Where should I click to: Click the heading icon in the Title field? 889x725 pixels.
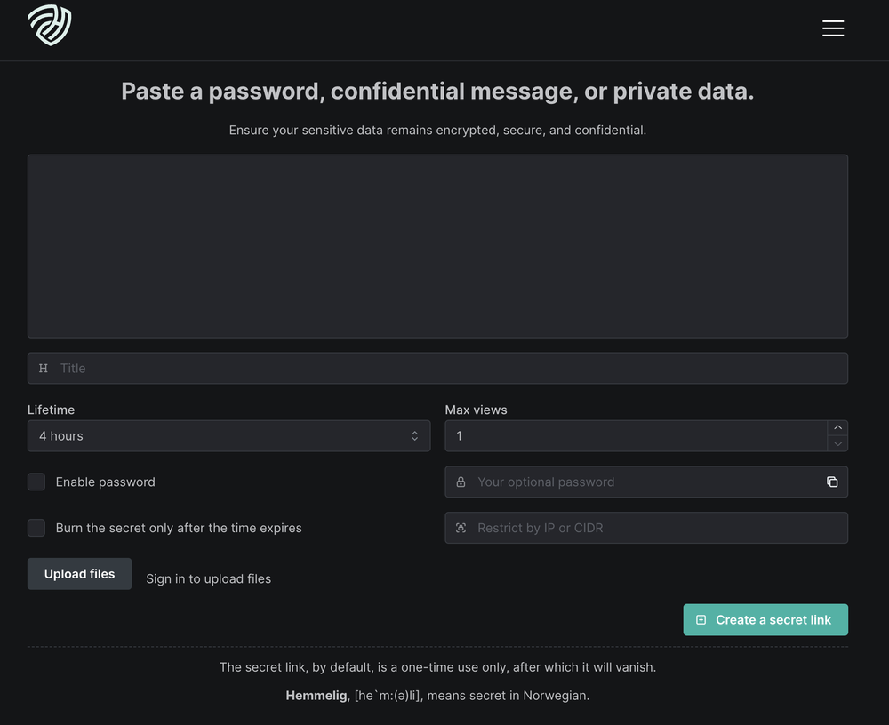43,368
